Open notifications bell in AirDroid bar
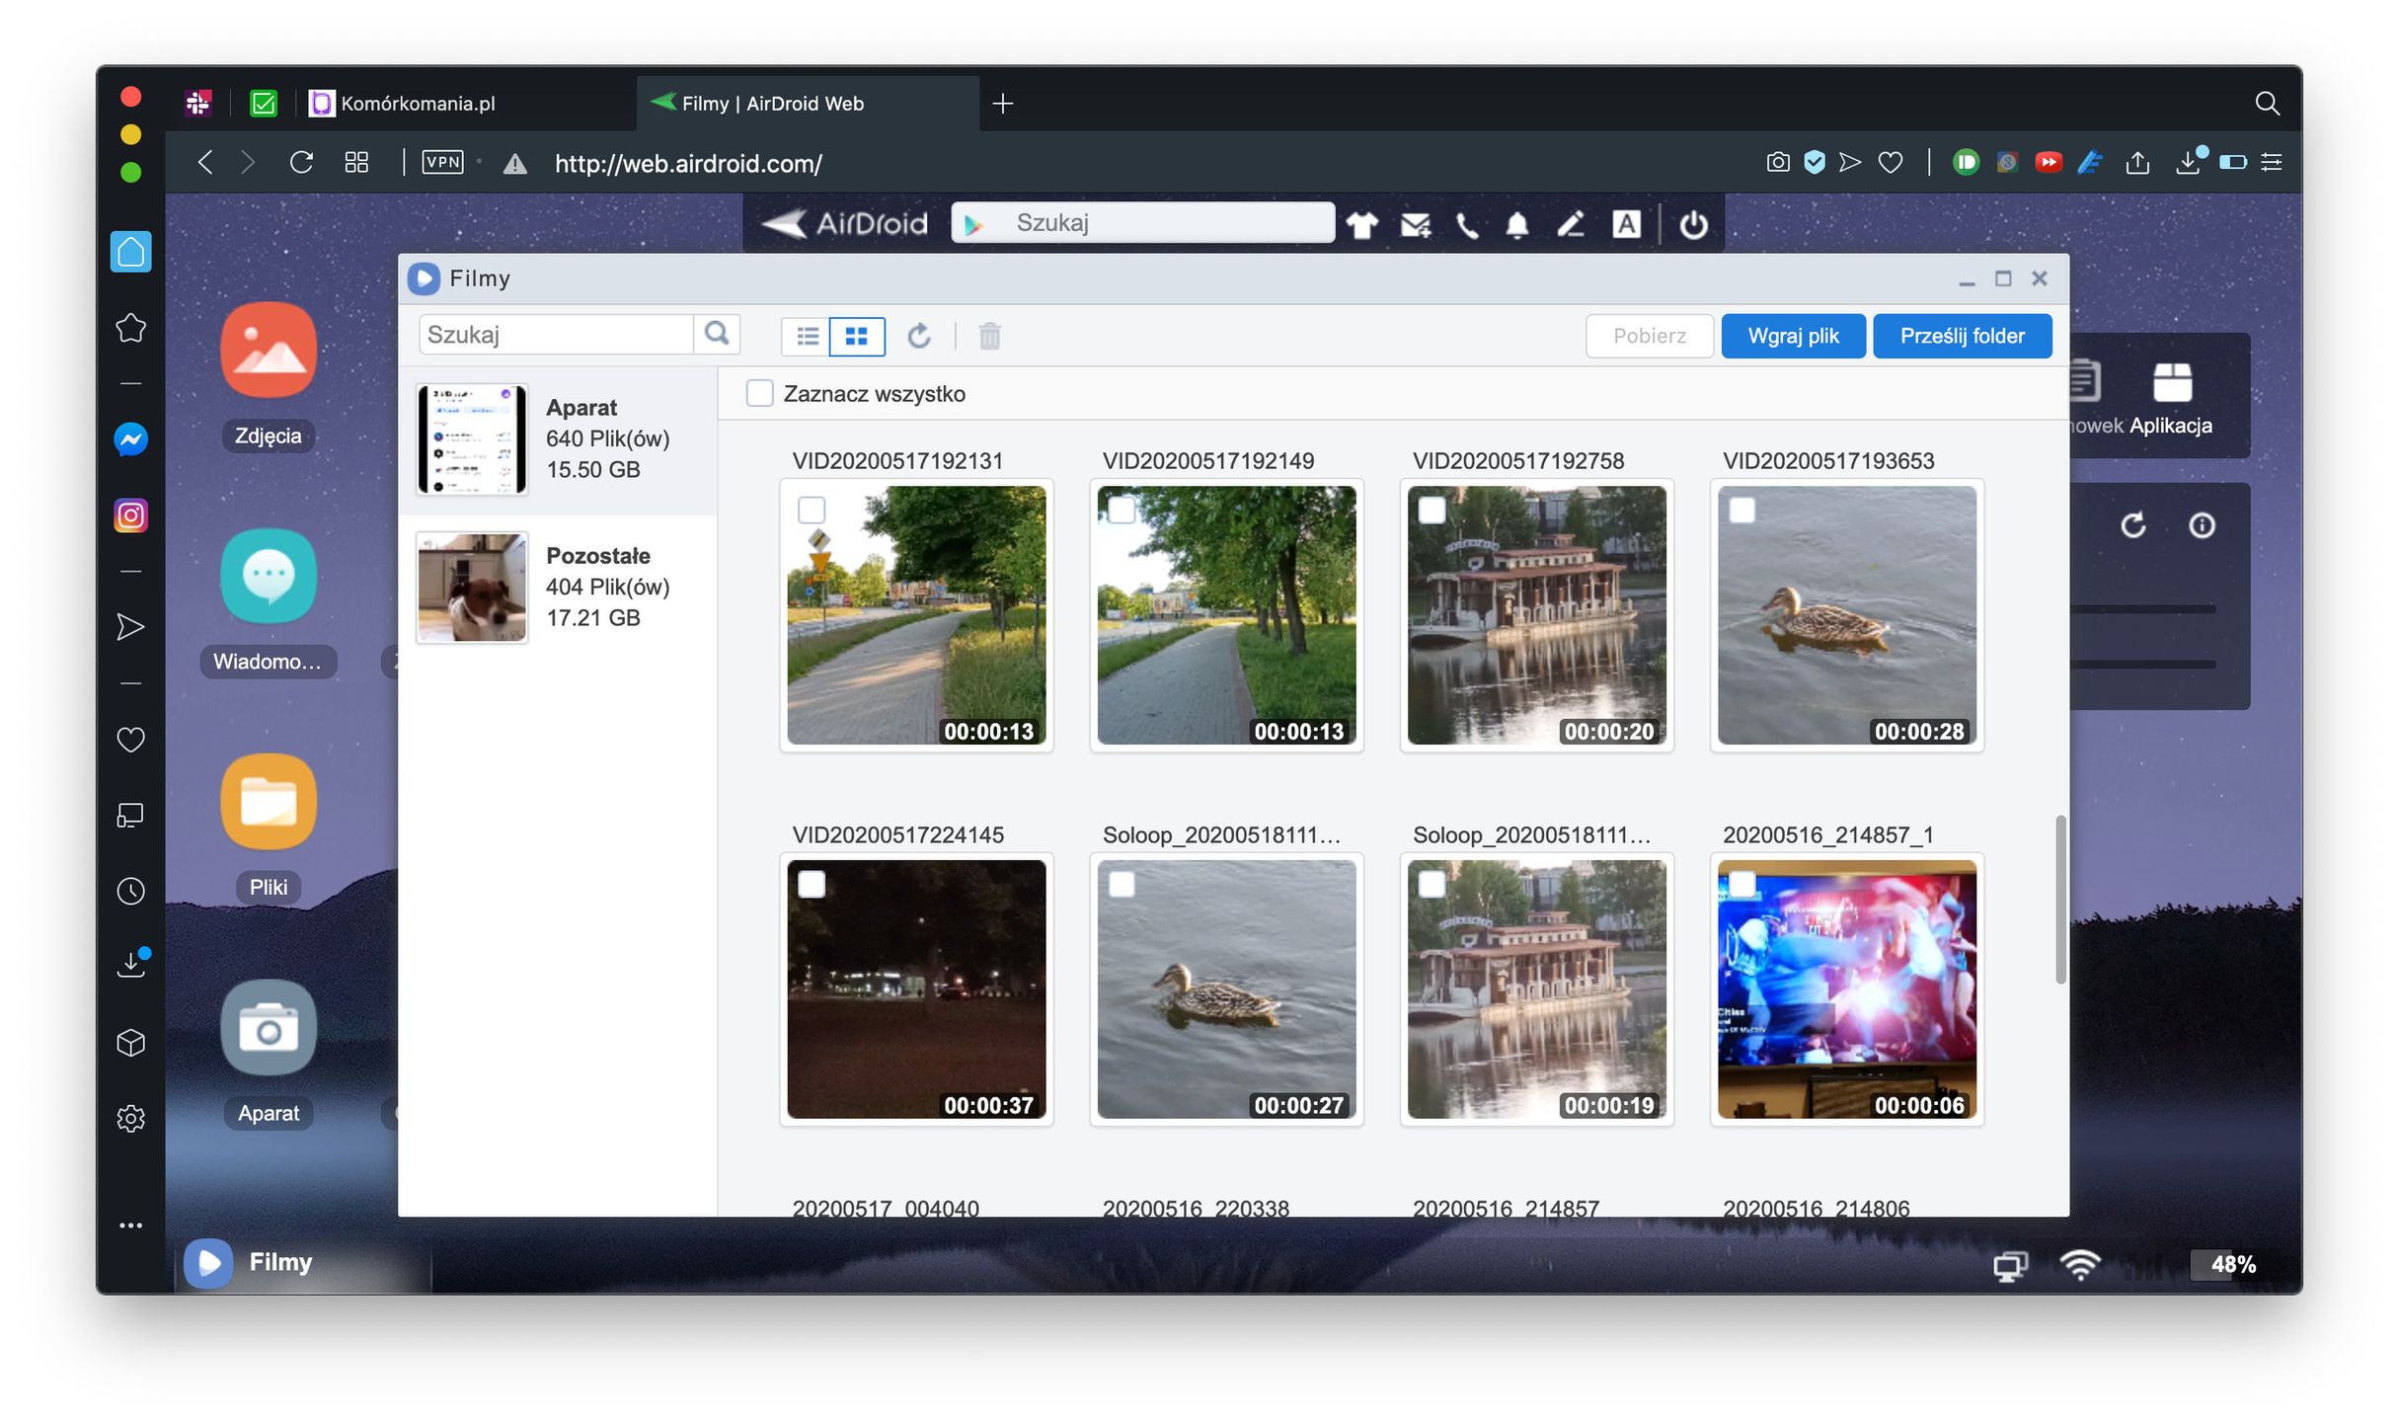The height and width of the screenshot is (1422, 2399). [x=1517, y=225]
